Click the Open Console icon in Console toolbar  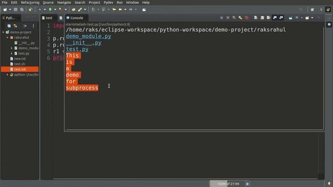click(307, 18)
